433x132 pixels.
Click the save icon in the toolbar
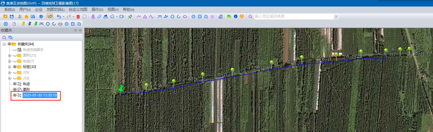12,16
